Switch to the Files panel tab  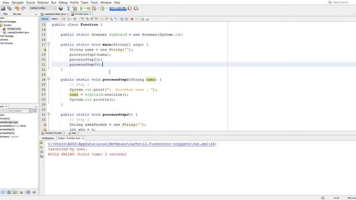coord(5,14)
